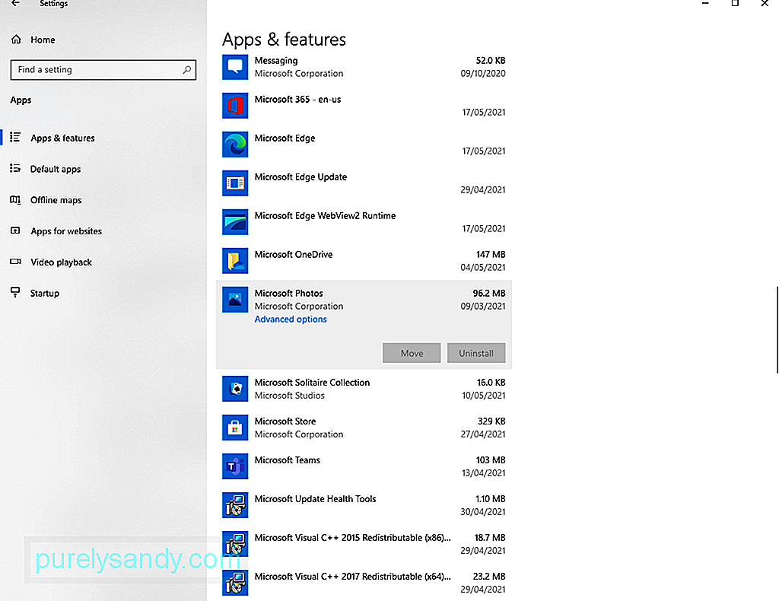Click the Microsoft 365 Office icon
779x601 pixels.
click(x=235, y=105)
